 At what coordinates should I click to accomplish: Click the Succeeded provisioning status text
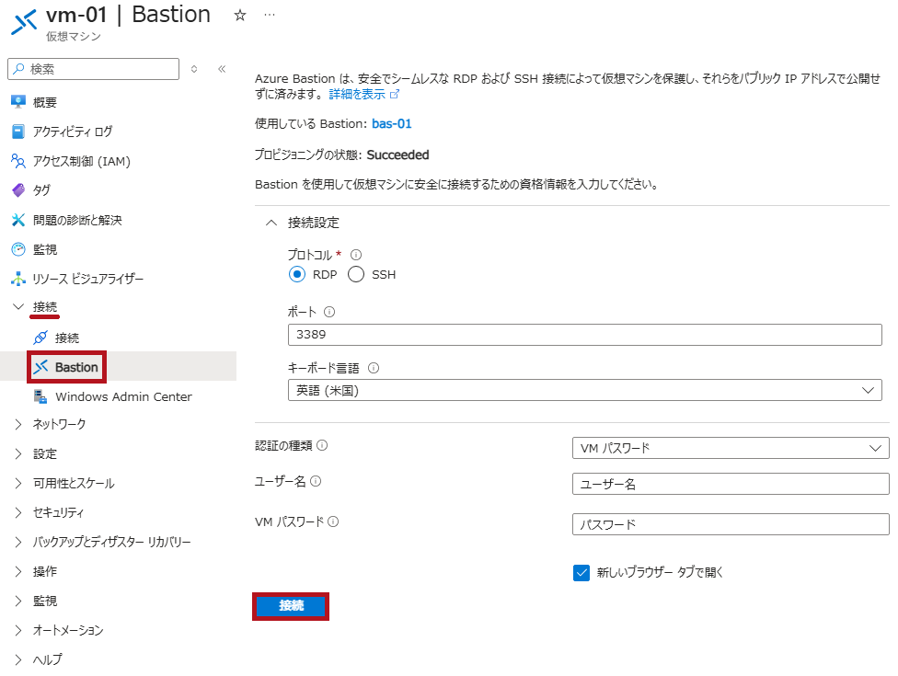397,155
